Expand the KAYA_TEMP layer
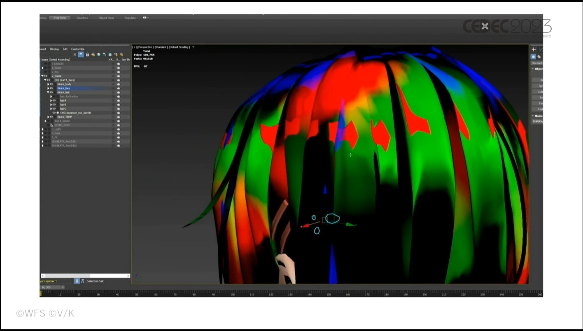 48,117
